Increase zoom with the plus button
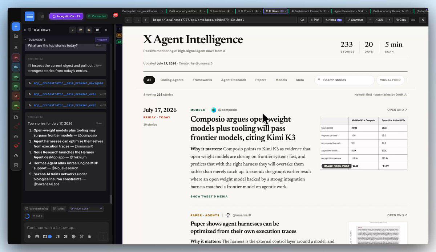Screen dimensions: 436x252 pyautogui.click(x=389, y=20)
